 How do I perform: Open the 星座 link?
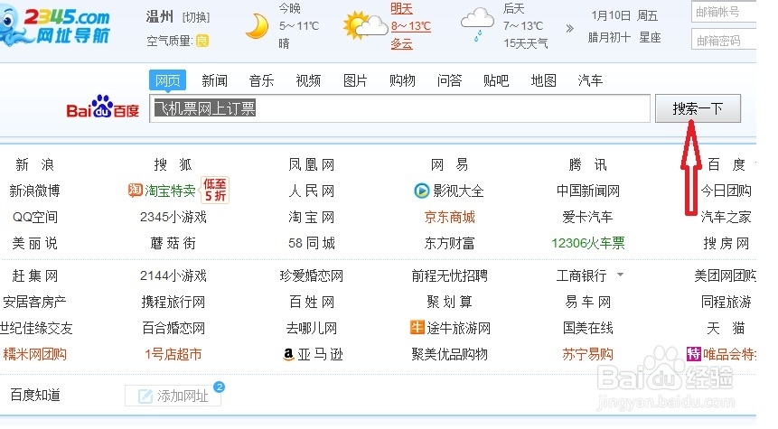point(650,37)
